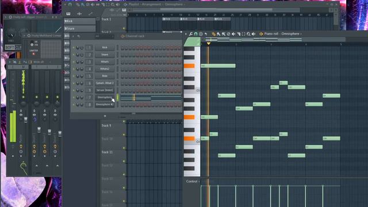The width and height of the screenshot is (368, 207).
Task: Select the Piano roll Zoom tool
Action: click(248, 34)
